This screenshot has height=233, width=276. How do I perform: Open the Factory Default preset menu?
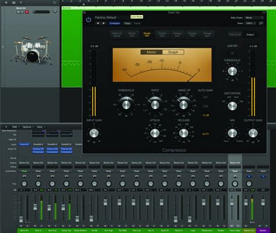click(x=105, y=17)
